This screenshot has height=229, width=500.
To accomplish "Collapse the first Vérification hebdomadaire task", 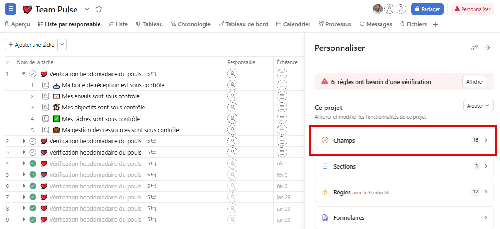I will pyautogui.click(x=24, y=74).
